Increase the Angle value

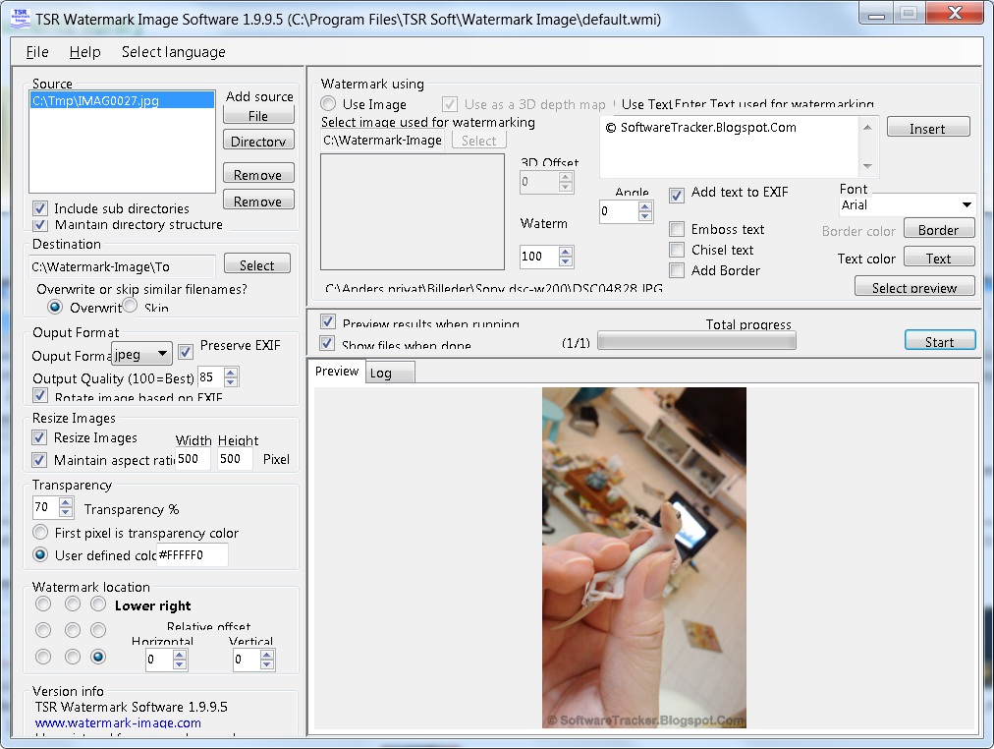tap(645, 206)
